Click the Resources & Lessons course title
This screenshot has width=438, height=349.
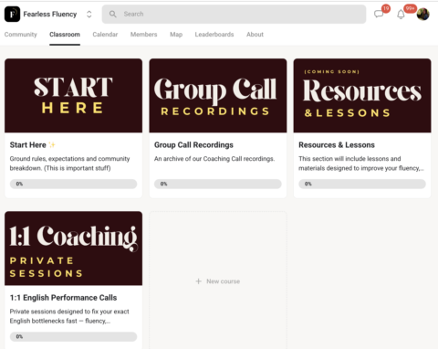(x=337, y=145)
